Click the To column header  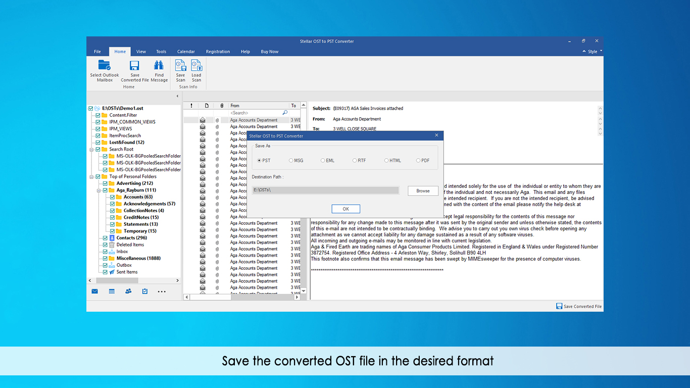294,106
